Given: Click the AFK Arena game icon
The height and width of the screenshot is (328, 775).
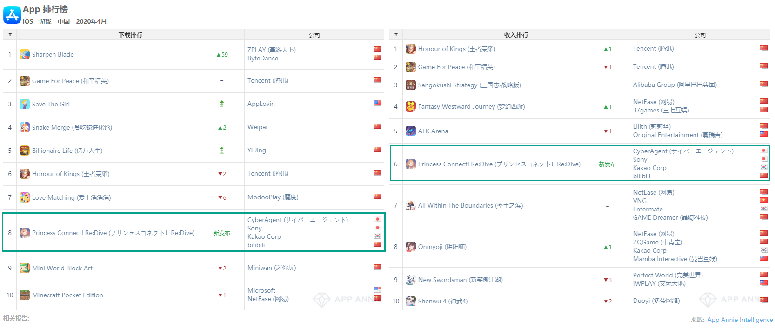Looking at the screenshot, I should (411, 131).
